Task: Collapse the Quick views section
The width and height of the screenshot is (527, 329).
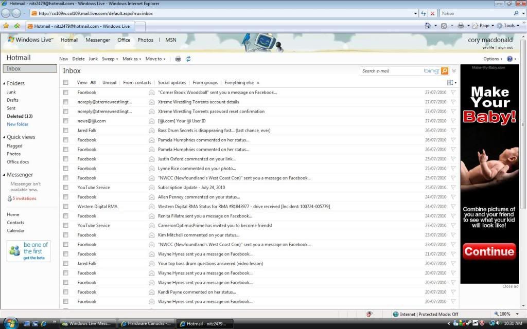Action: click(4, 137)
